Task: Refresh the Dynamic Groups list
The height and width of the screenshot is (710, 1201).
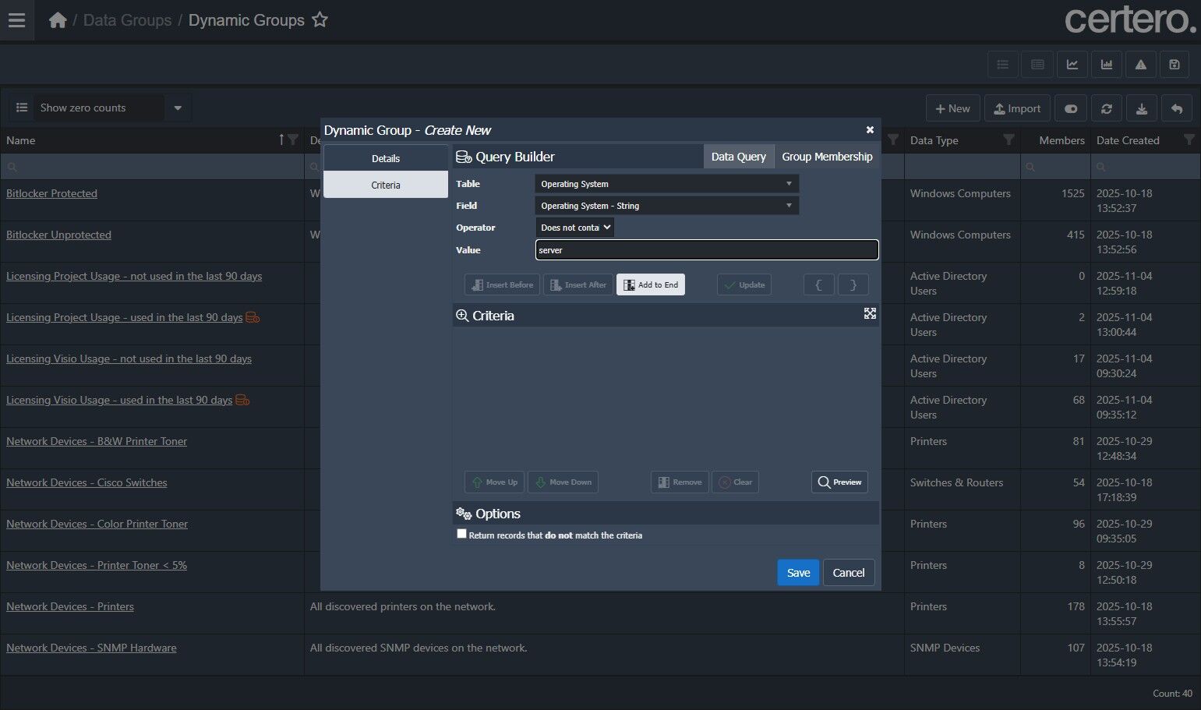Action: (1107, 109)
